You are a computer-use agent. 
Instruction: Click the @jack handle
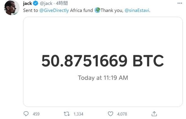[46, 3]
